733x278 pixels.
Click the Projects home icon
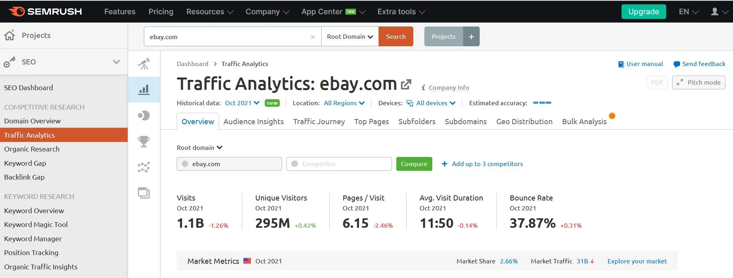pos(9,35)
